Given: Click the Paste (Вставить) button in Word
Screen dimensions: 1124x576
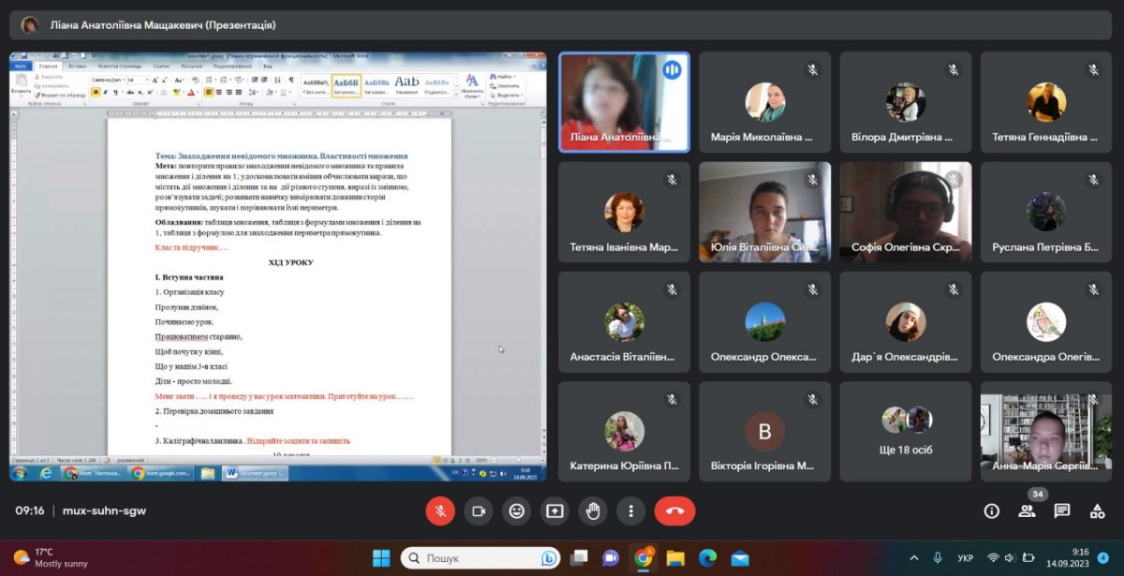Looking at the screenshot, I should pos(21,84).
